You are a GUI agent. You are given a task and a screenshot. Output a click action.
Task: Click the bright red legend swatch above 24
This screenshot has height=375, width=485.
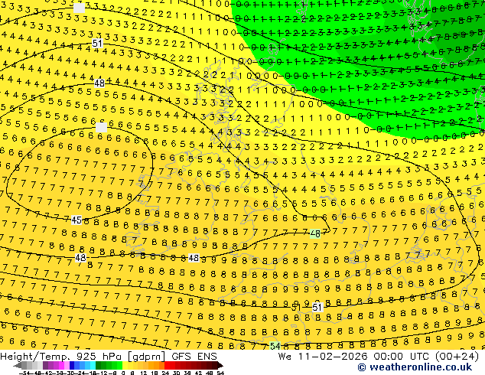pyautogui.click(x=167, y=365)
